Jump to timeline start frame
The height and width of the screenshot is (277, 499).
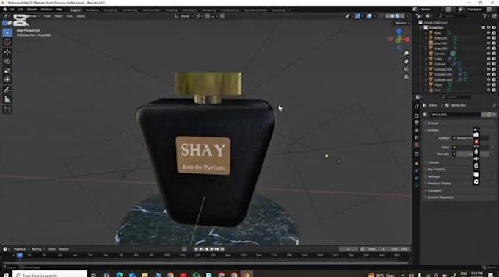coord(196,249)
